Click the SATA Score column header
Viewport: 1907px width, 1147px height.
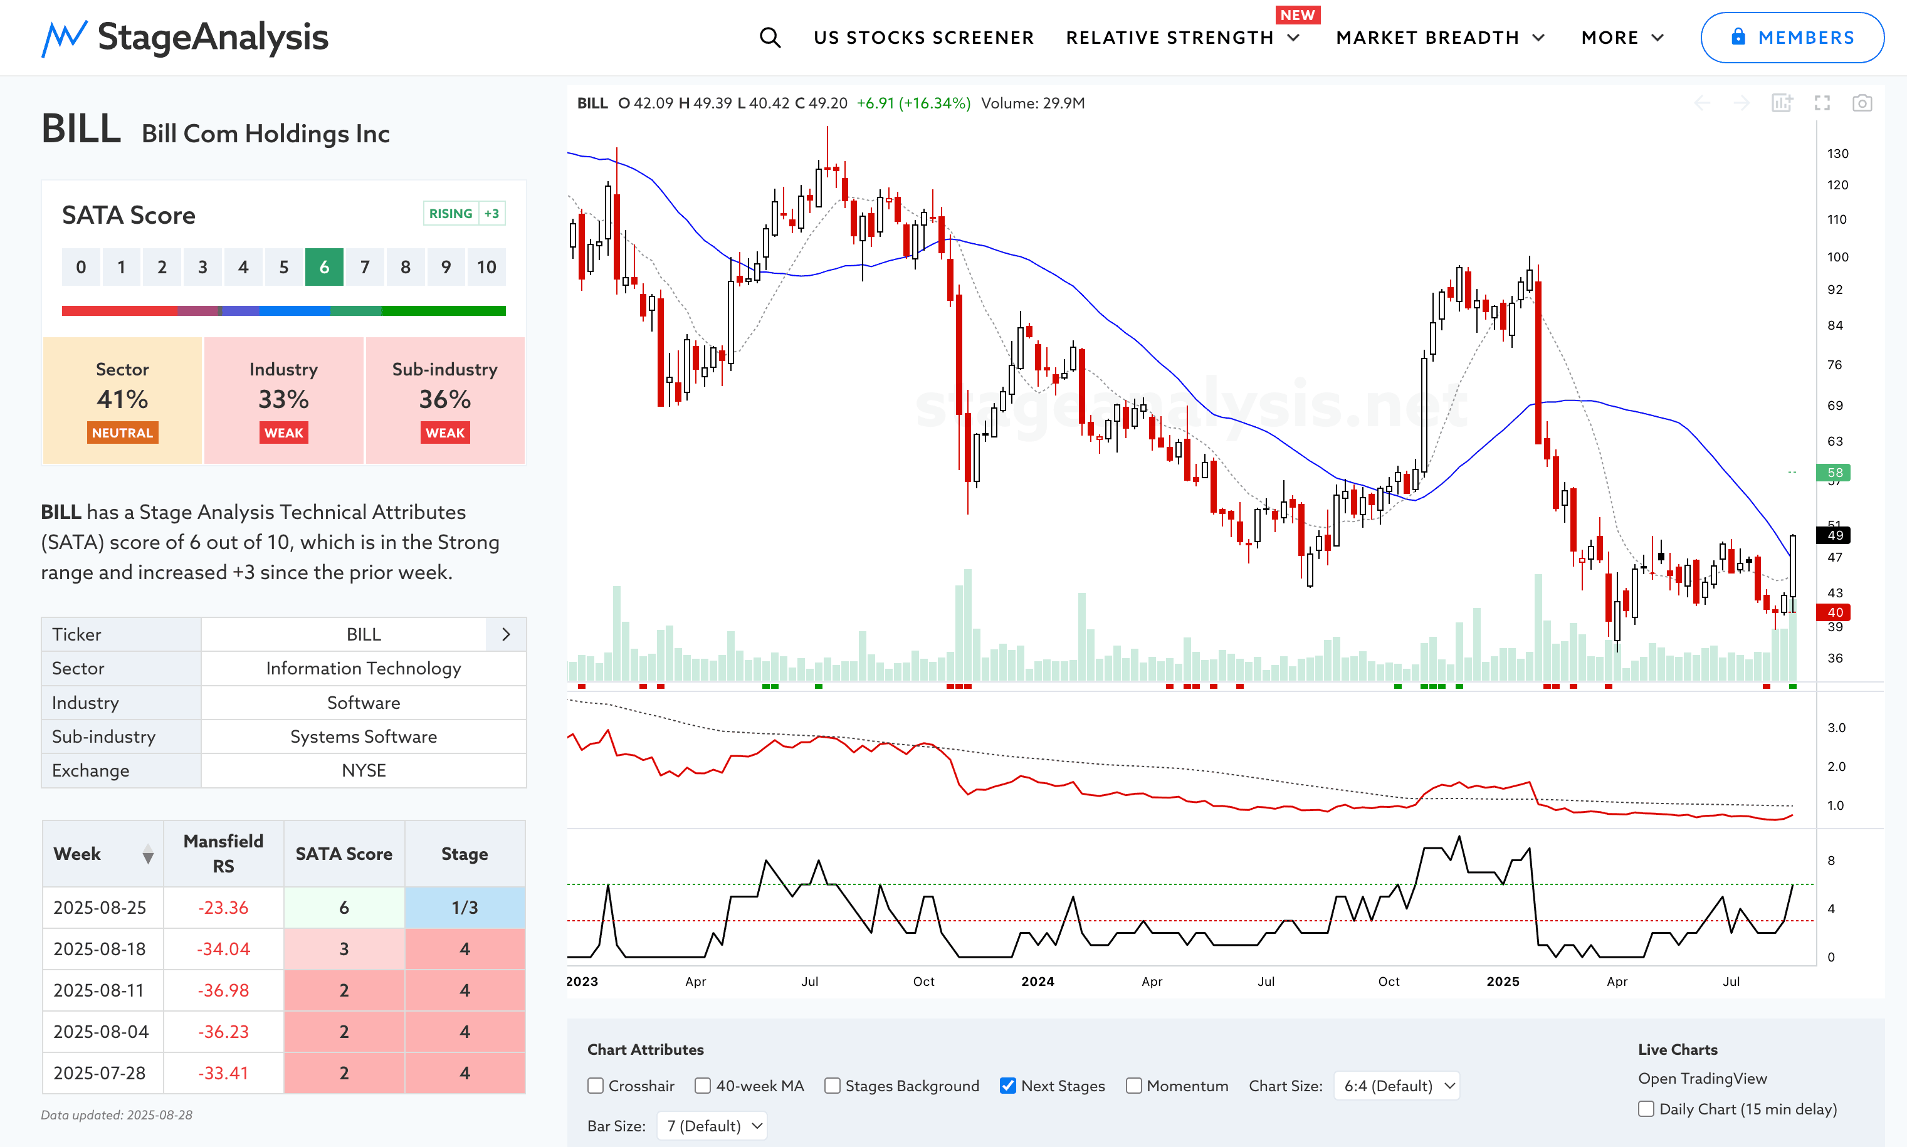[x=344, y=854]
